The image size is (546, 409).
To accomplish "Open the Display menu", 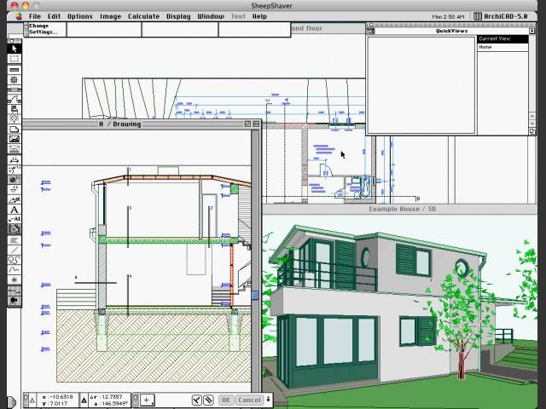I will click(178, 16).
